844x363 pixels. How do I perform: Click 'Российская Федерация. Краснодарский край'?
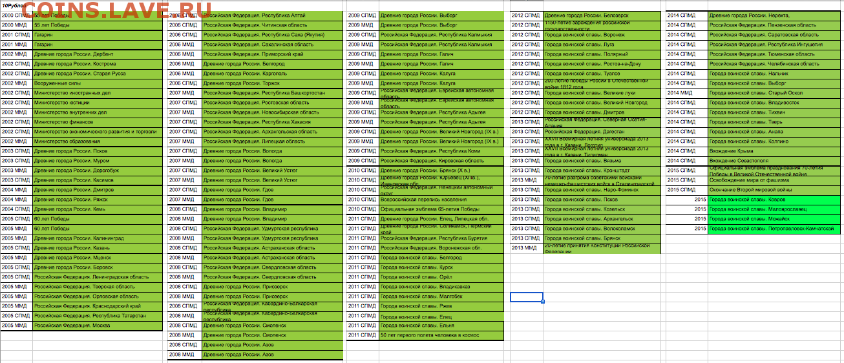(97, 306)
